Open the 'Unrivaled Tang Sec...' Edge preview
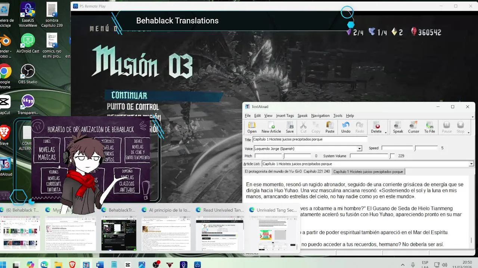The height and width of the screenshot is (268, 478). [x=273, y=229]
